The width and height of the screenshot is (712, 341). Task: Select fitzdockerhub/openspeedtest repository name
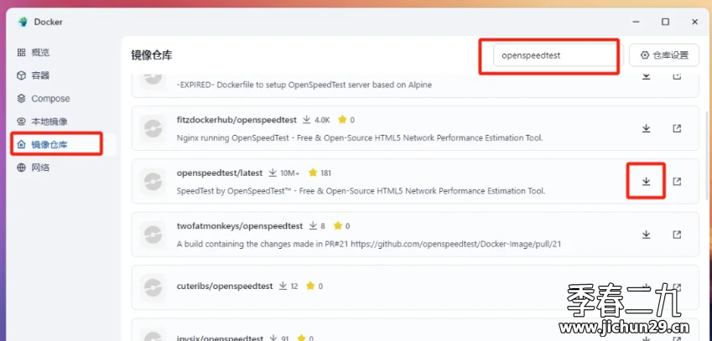[236, 120]
